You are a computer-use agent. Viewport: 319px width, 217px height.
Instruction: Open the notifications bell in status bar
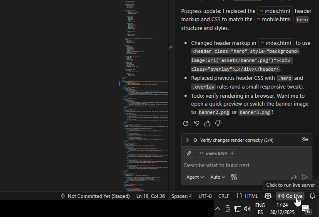click(x=312, y=196)
